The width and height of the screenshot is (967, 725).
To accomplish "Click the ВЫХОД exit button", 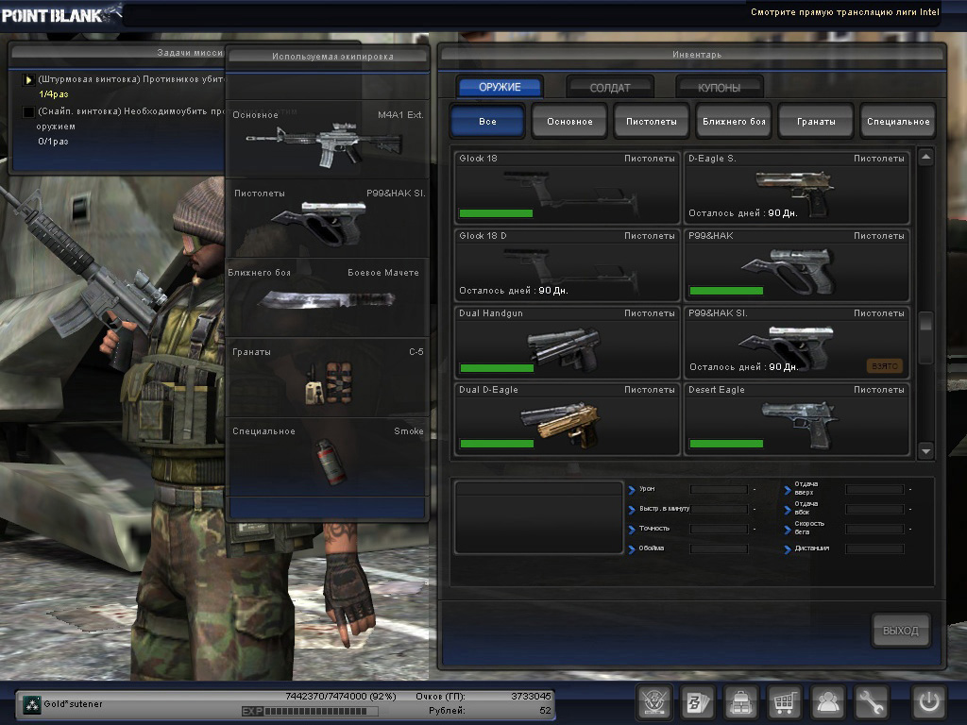I will [x=900, y=630].
